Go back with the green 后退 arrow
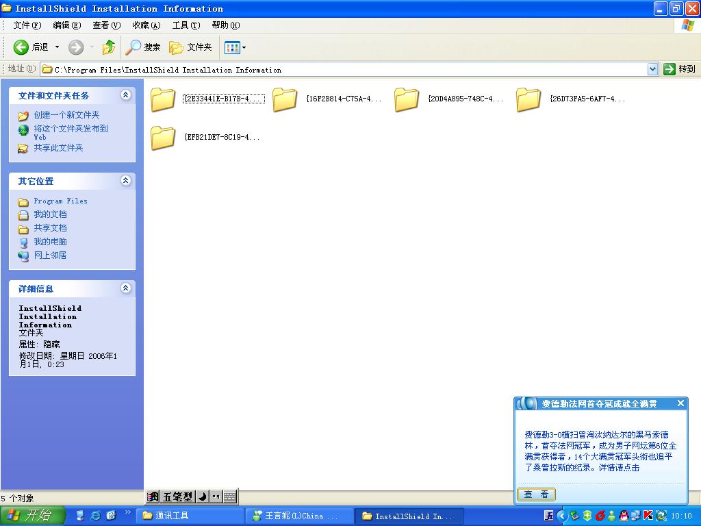Viewport: 701px width, 526px height. pyautogui.click(x=30, y=47)
